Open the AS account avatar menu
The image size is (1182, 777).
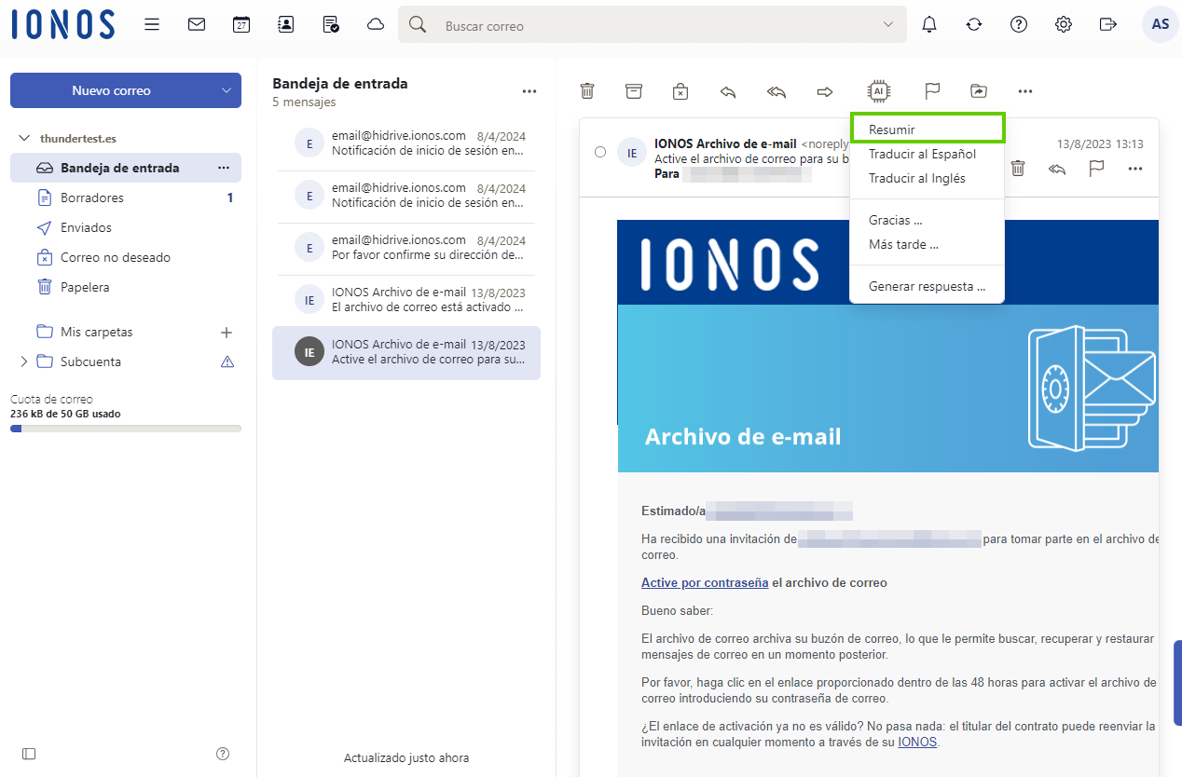1161,25
